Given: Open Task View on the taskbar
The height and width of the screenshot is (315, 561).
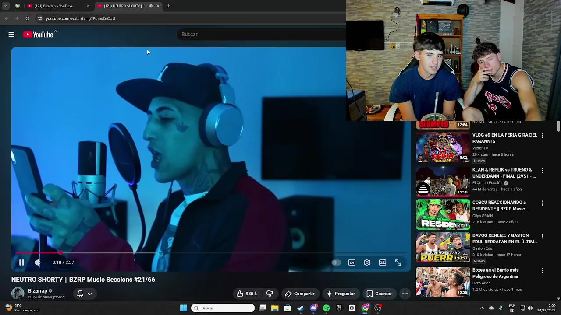Looking at the screenshot, I should (262, 308).
